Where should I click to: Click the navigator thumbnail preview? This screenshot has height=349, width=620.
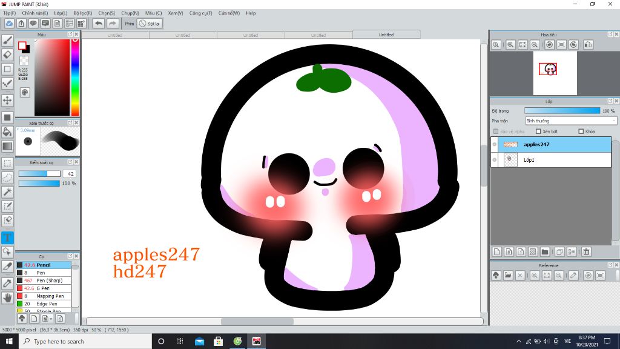tap(555, 73)
